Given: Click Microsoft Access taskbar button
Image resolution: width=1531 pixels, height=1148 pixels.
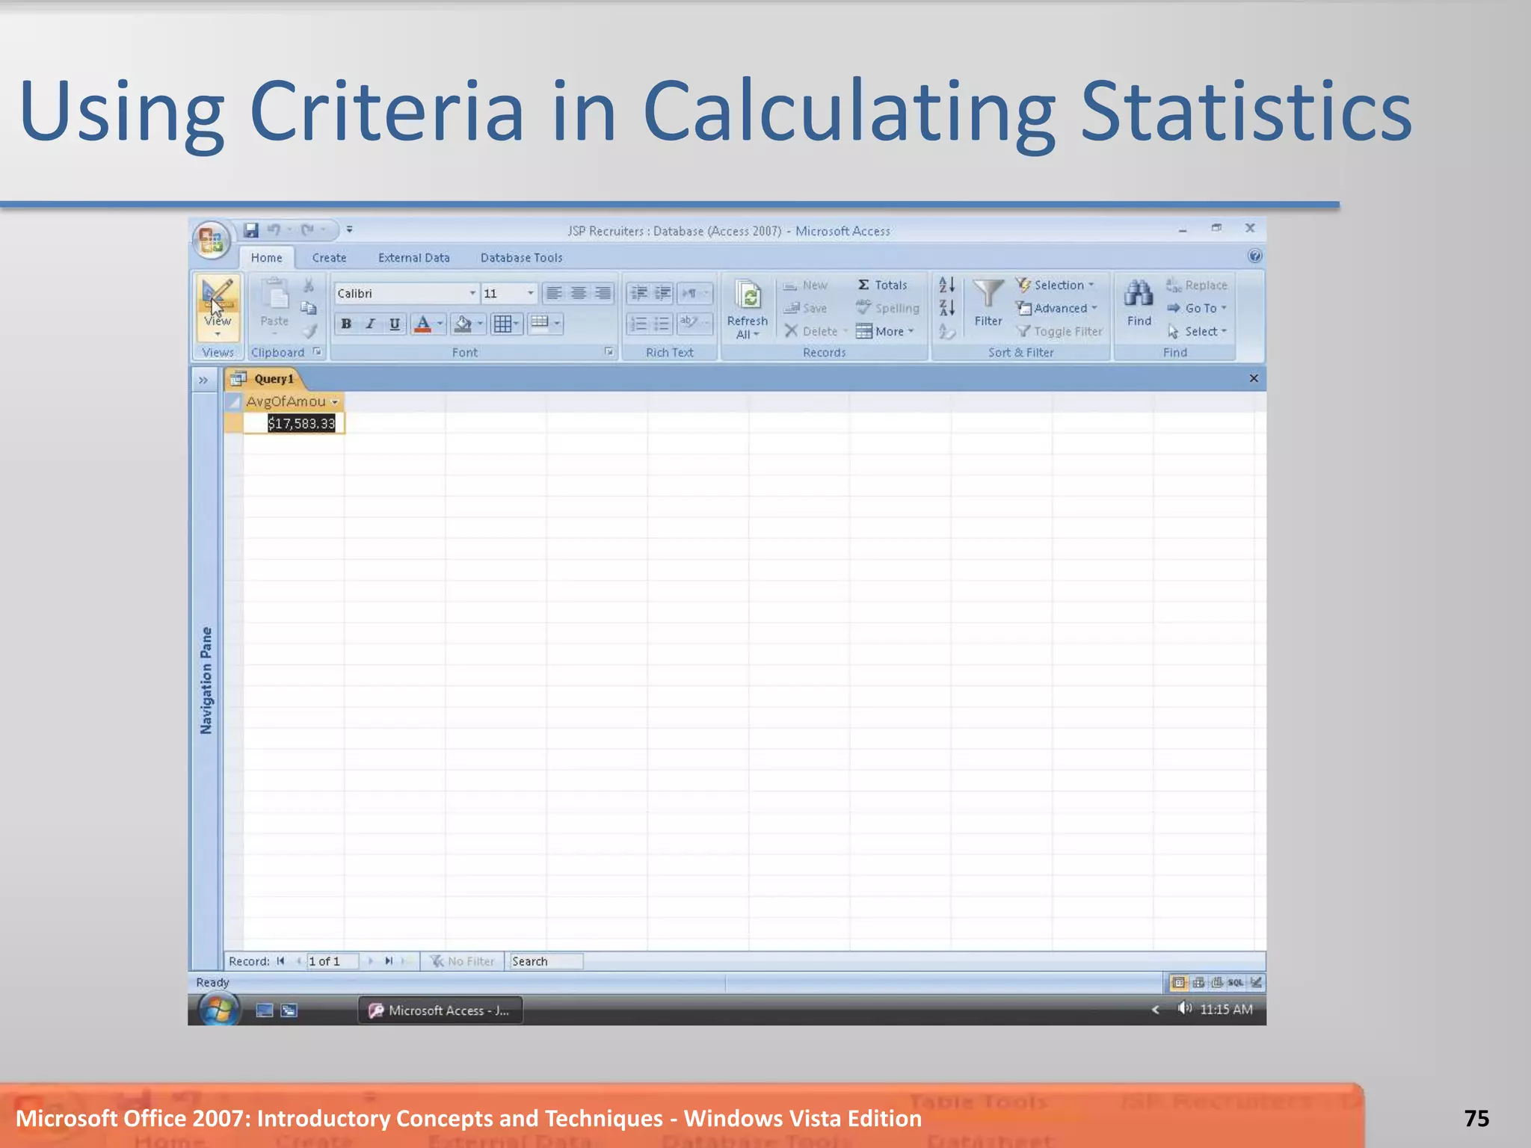Looking at the screenshot, I should coord(440,1010).
